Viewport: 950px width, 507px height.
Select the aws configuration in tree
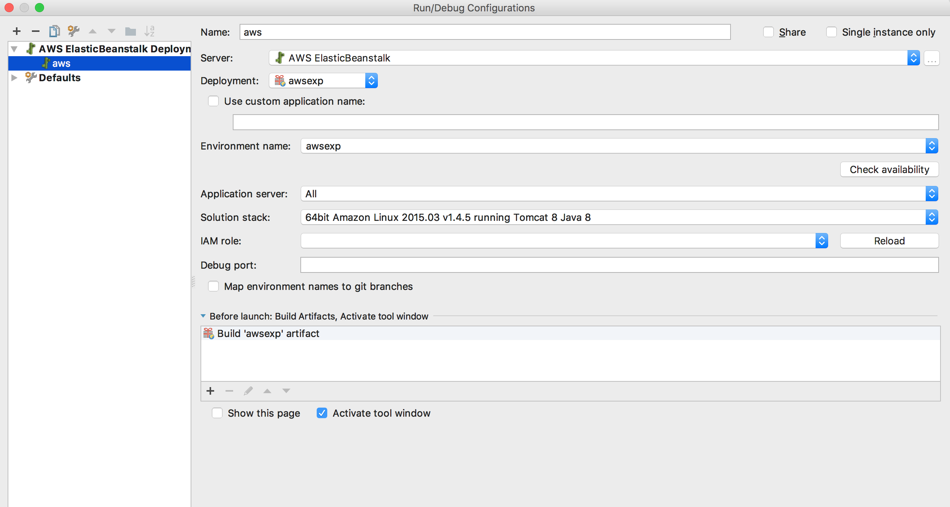pos(99,63)
